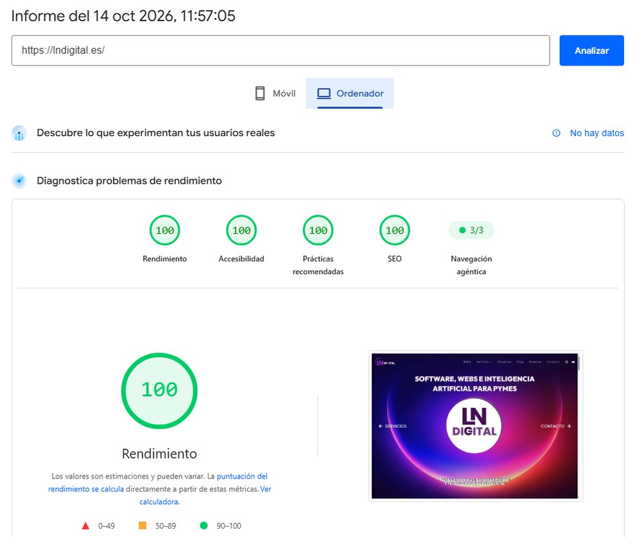
Task: Click the LN Digital site screenshot thumbnail
Action: [475, 426]
